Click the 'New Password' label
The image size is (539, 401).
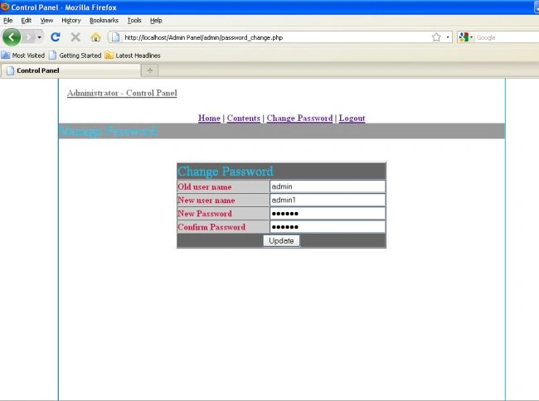[x=205, y=214]
